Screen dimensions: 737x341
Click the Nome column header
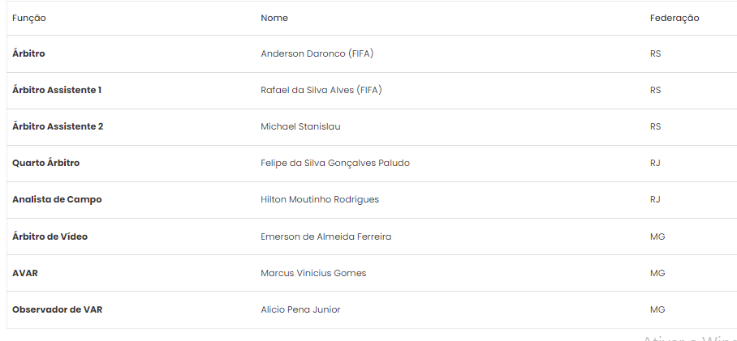pos(274,18)
